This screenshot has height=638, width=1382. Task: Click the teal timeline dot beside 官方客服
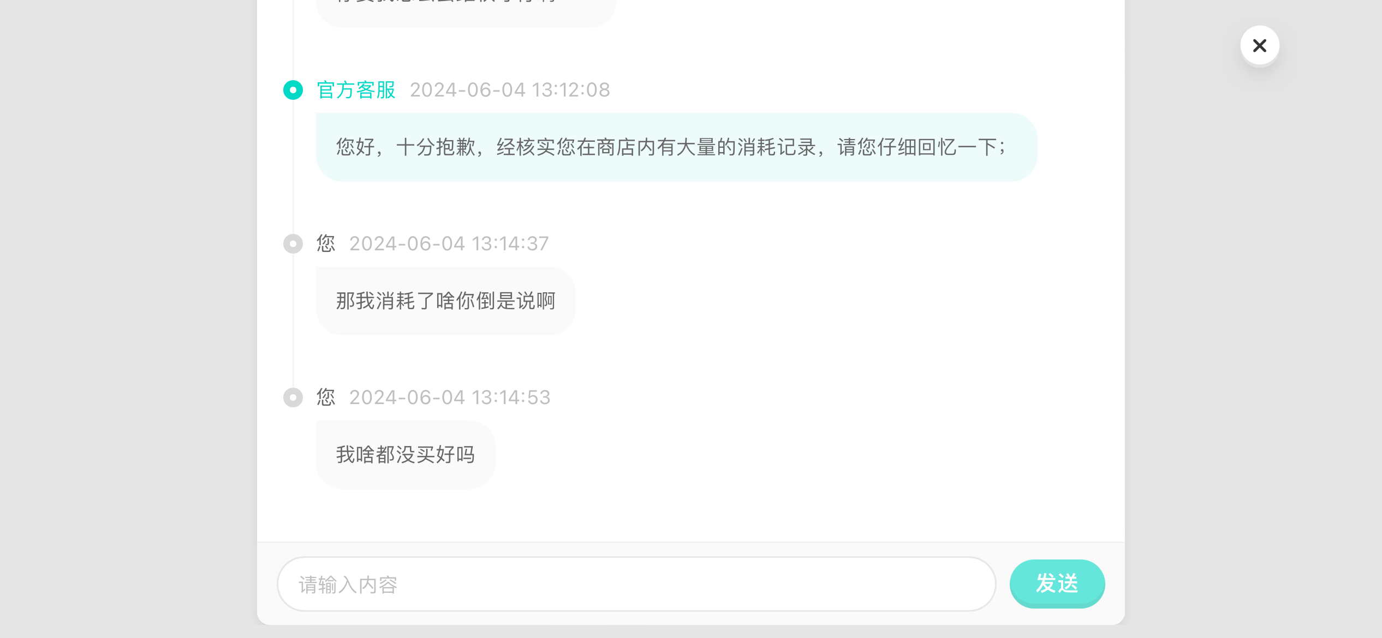tap(293, 90)
